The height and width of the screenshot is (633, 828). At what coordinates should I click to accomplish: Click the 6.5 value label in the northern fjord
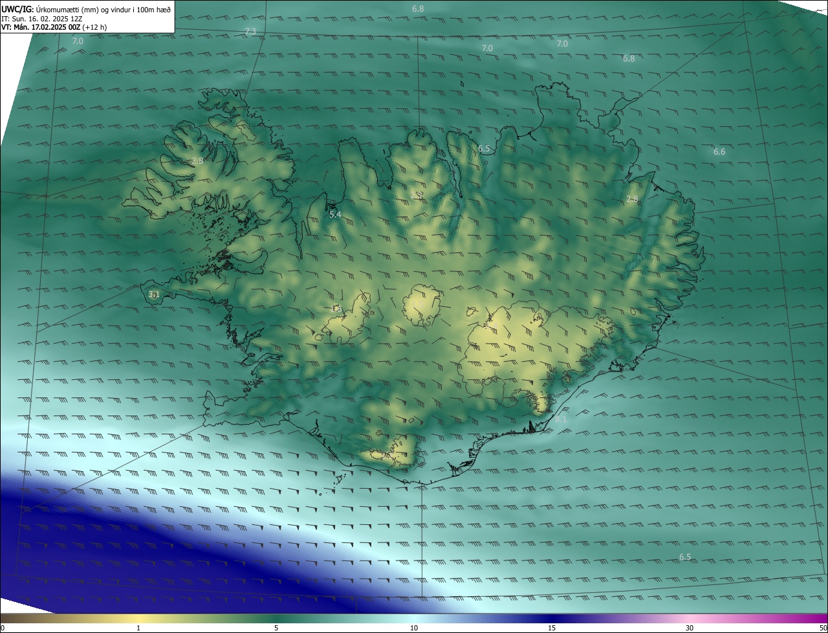pos(484,149)
